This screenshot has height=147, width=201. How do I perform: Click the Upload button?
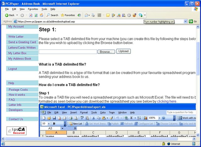123,51
